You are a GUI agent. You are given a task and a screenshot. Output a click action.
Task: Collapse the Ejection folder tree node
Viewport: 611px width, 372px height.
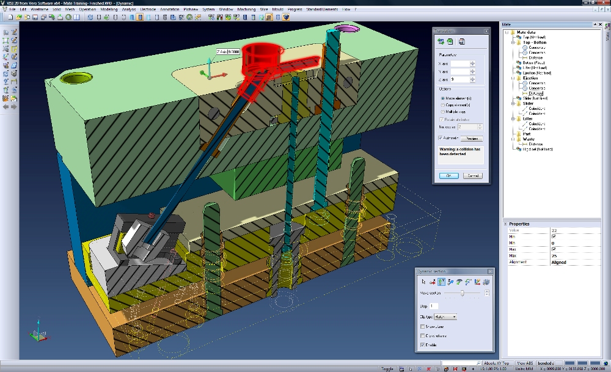[x=513, y=78]
